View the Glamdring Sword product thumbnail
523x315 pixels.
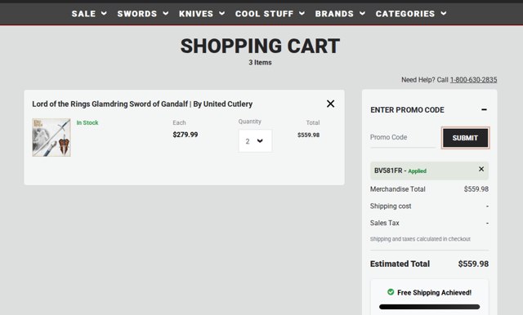(51, 137)
